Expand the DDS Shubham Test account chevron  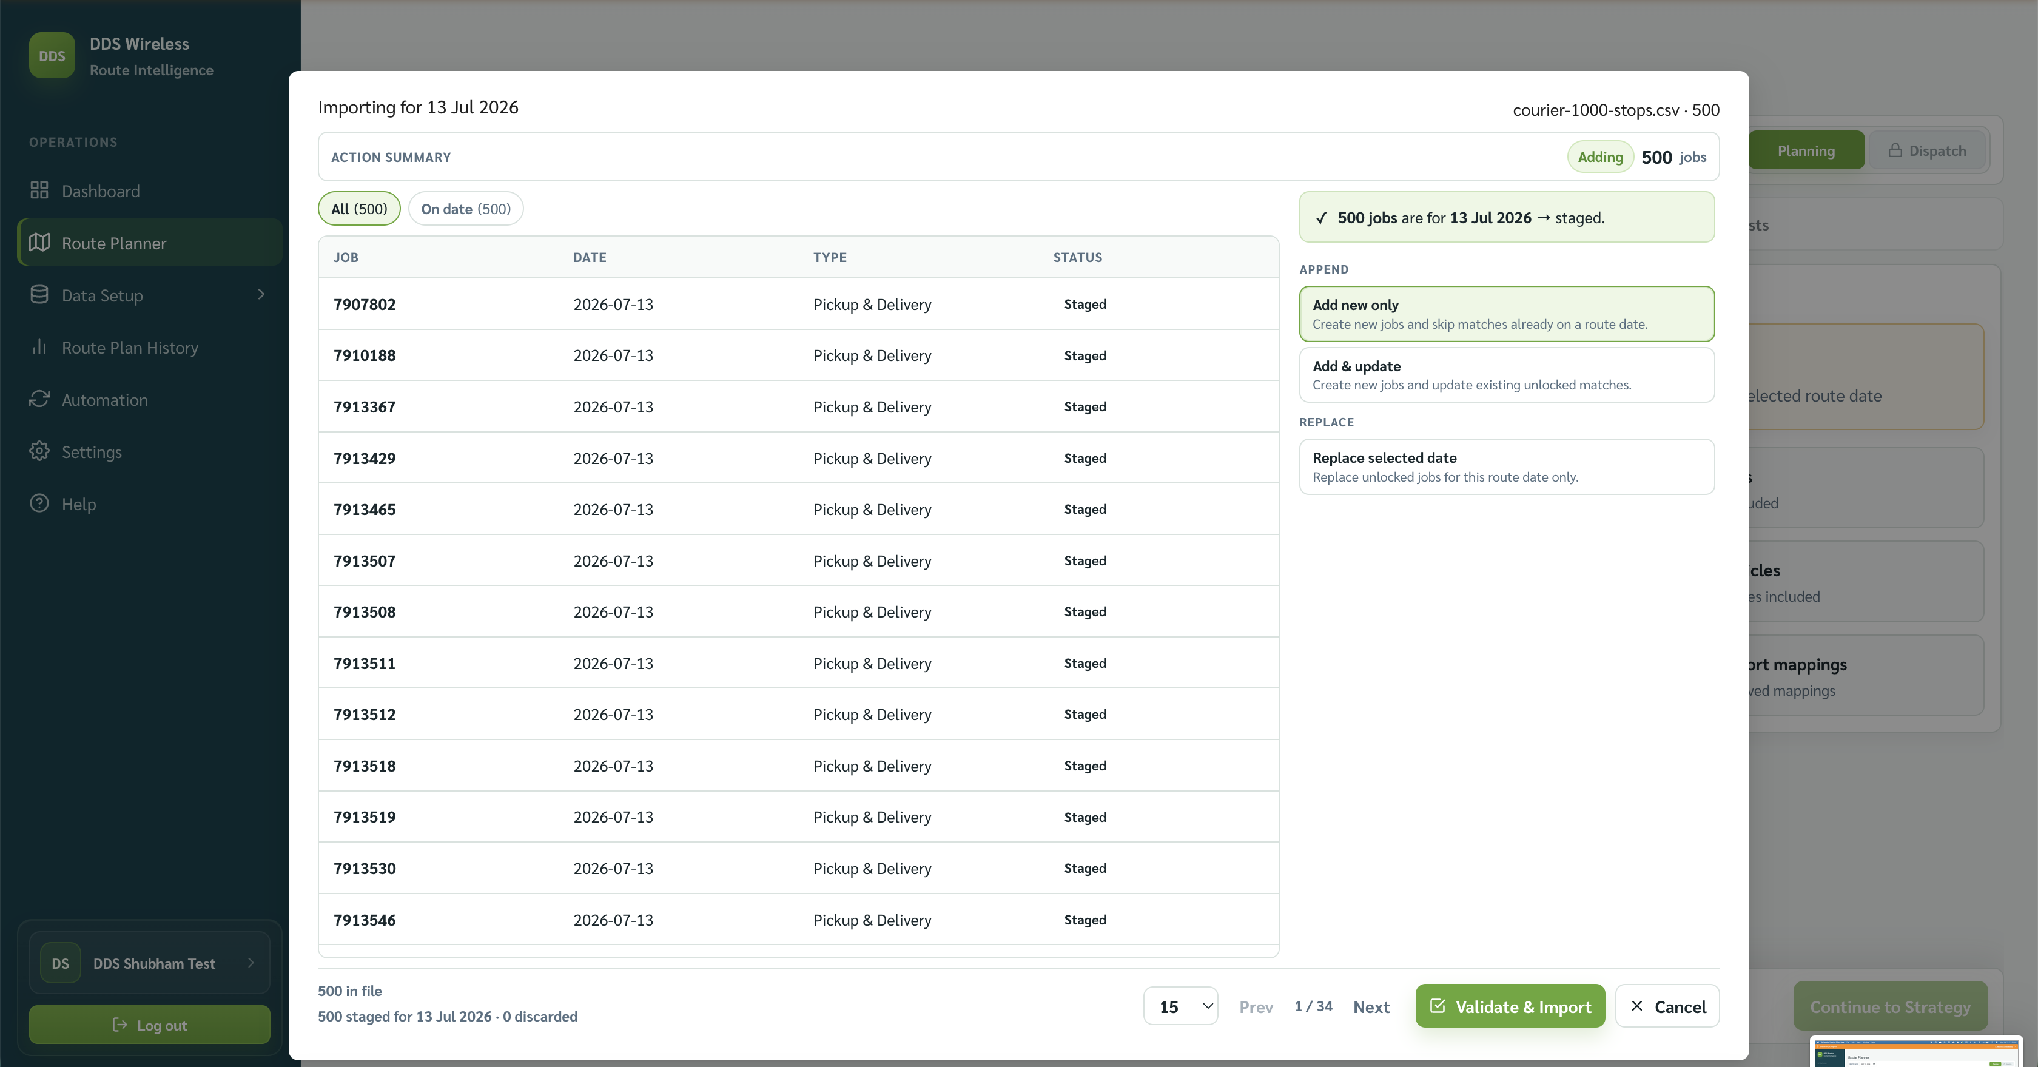[x=251, y=963]
